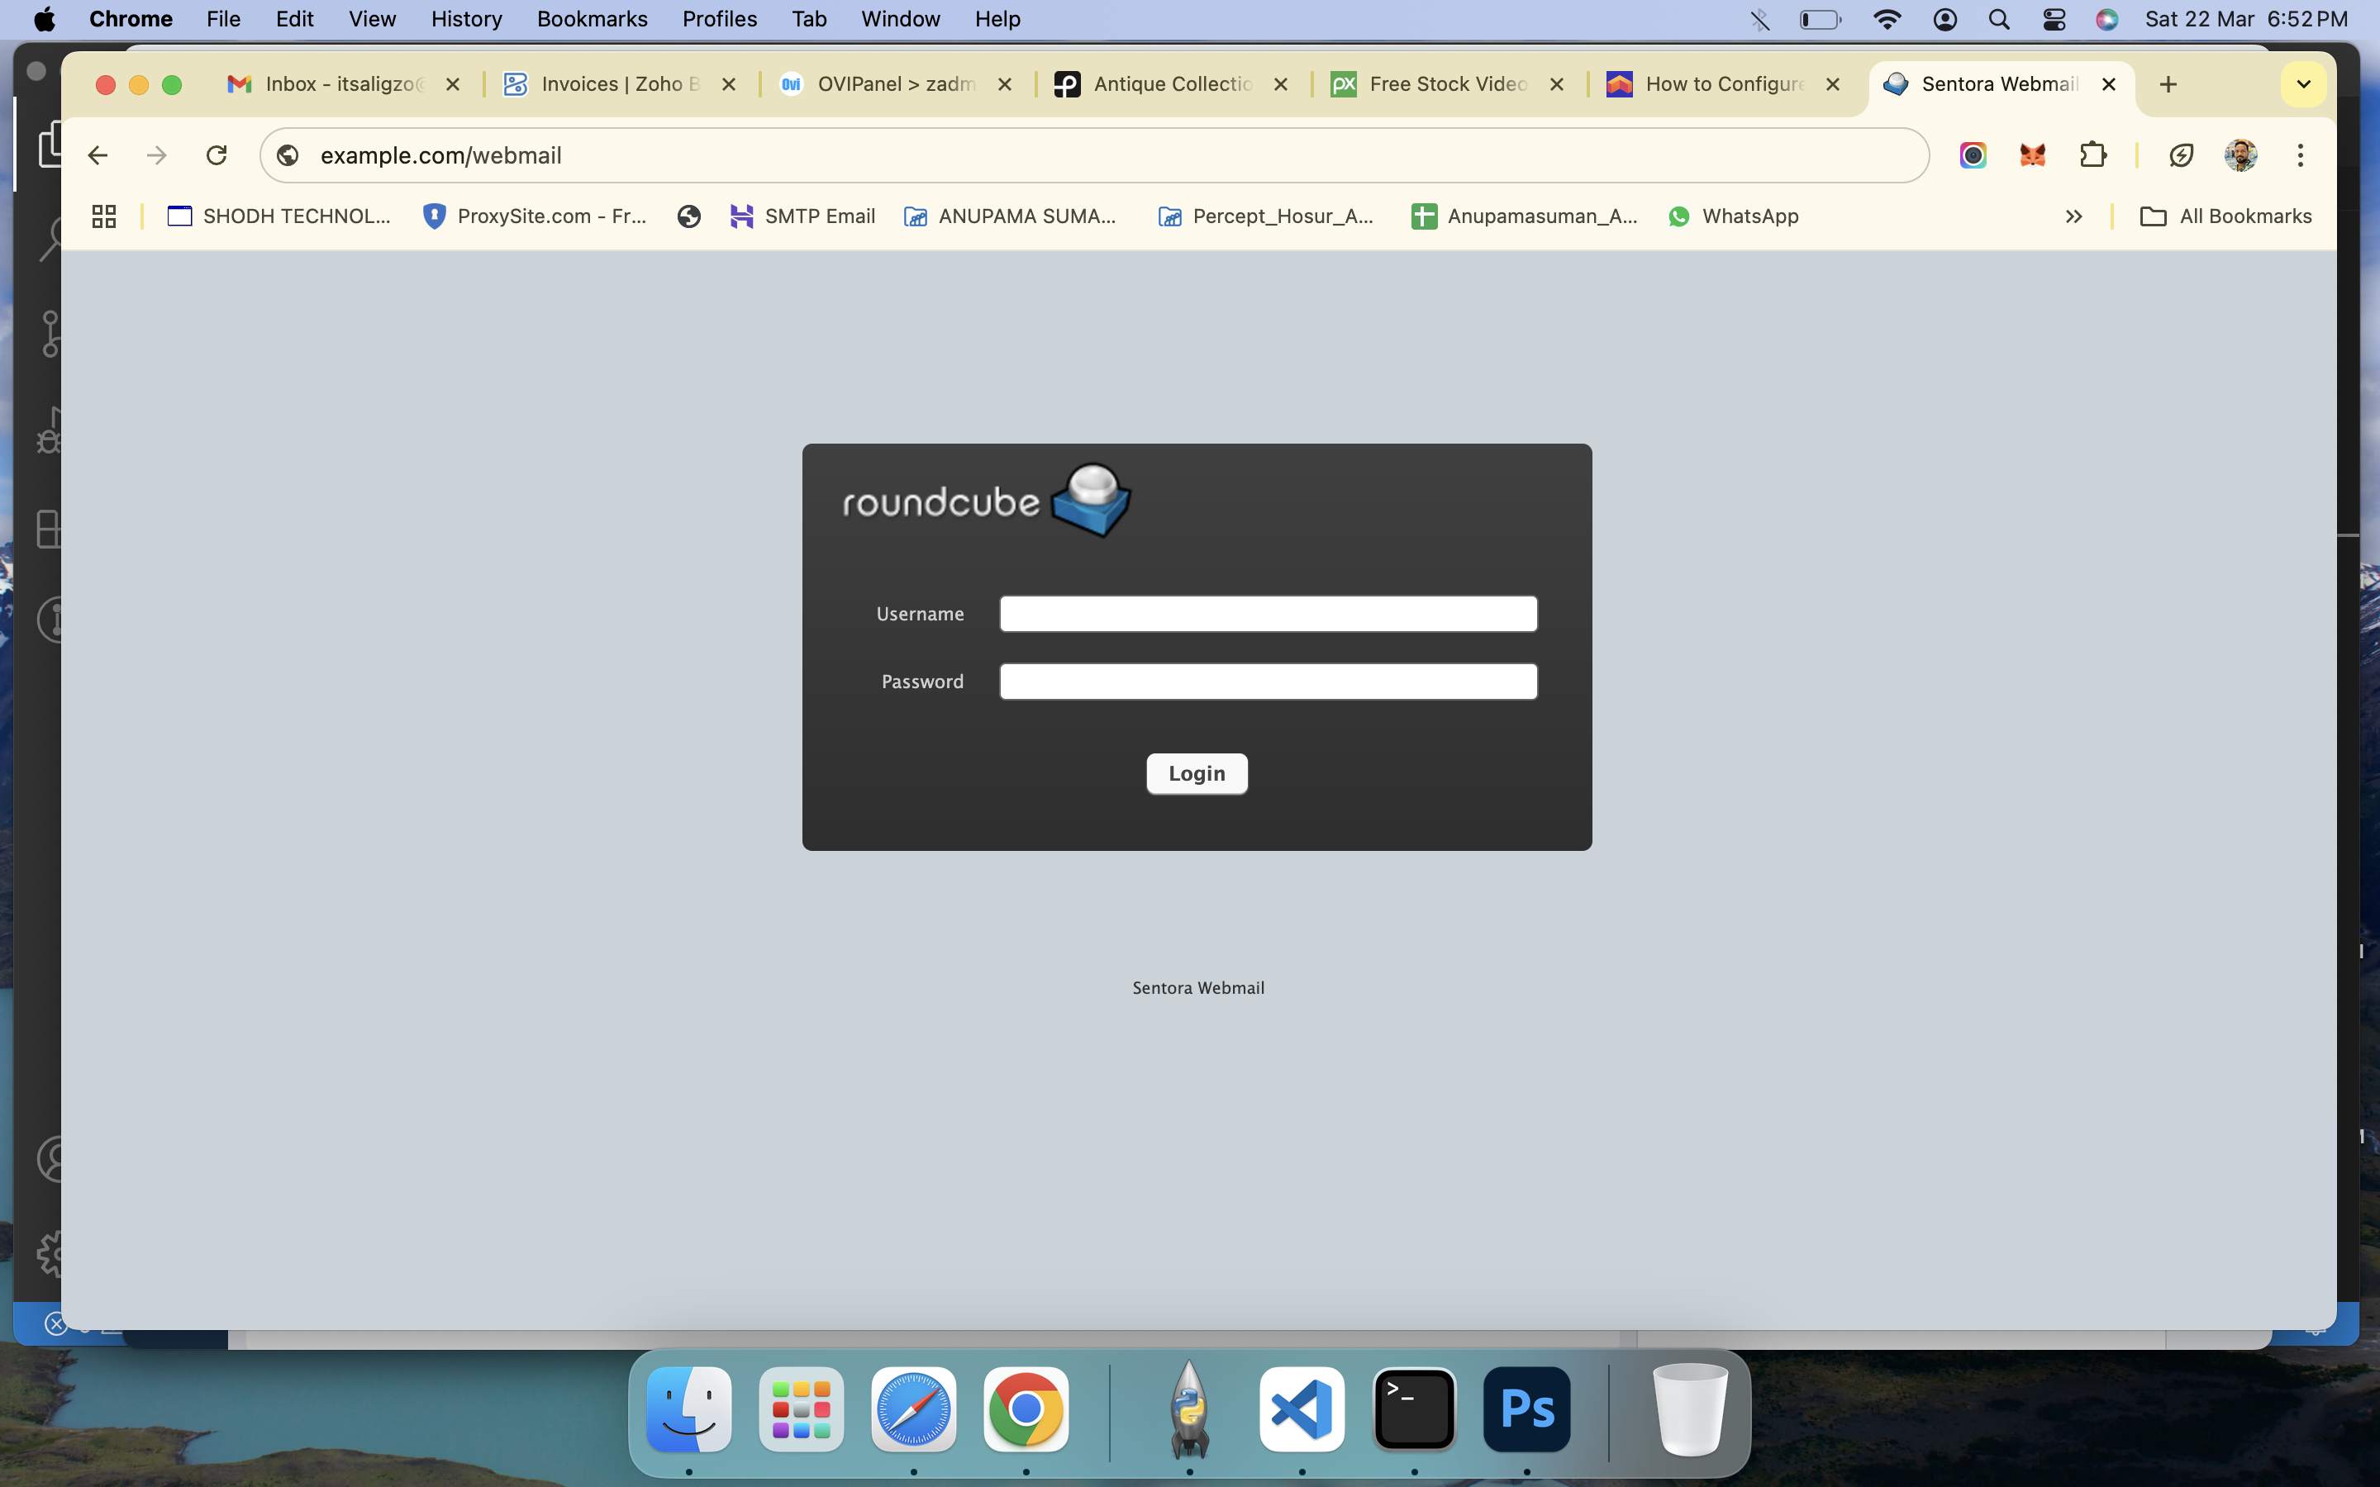Click the Username input field
This screenshot has height=1487, width=2380.
tap(1268, 614)
